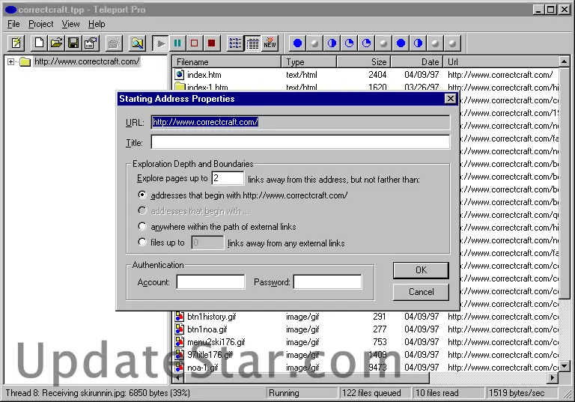Open the View menu
The height and width of the screenshot is (402, 575).
click(x=70, y=24)
